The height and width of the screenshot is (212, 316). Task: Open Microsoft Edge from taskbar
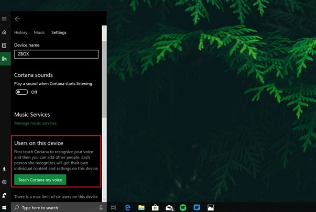(x=127, y=208)
